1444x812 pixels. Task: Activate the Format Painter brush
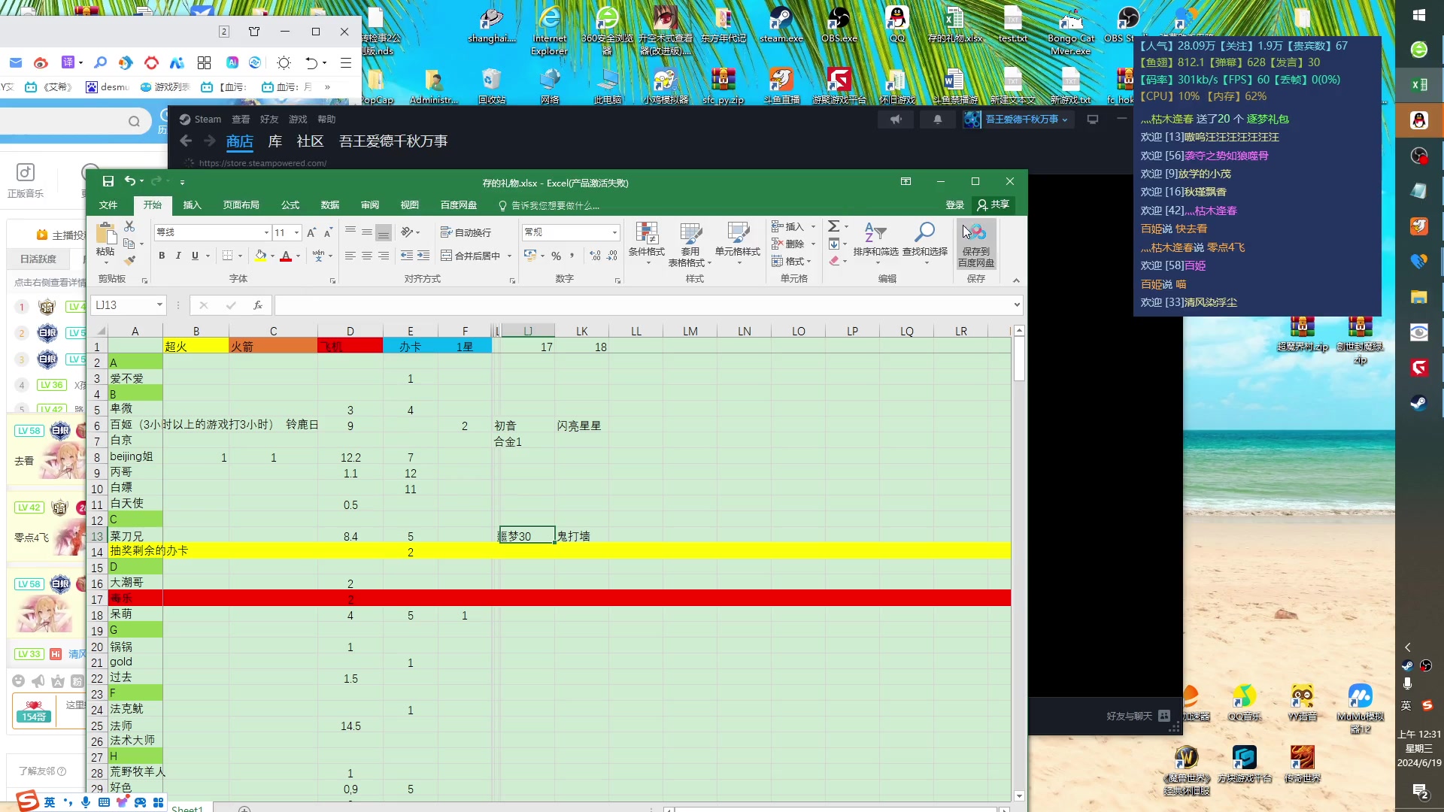[x=129, y=261]
